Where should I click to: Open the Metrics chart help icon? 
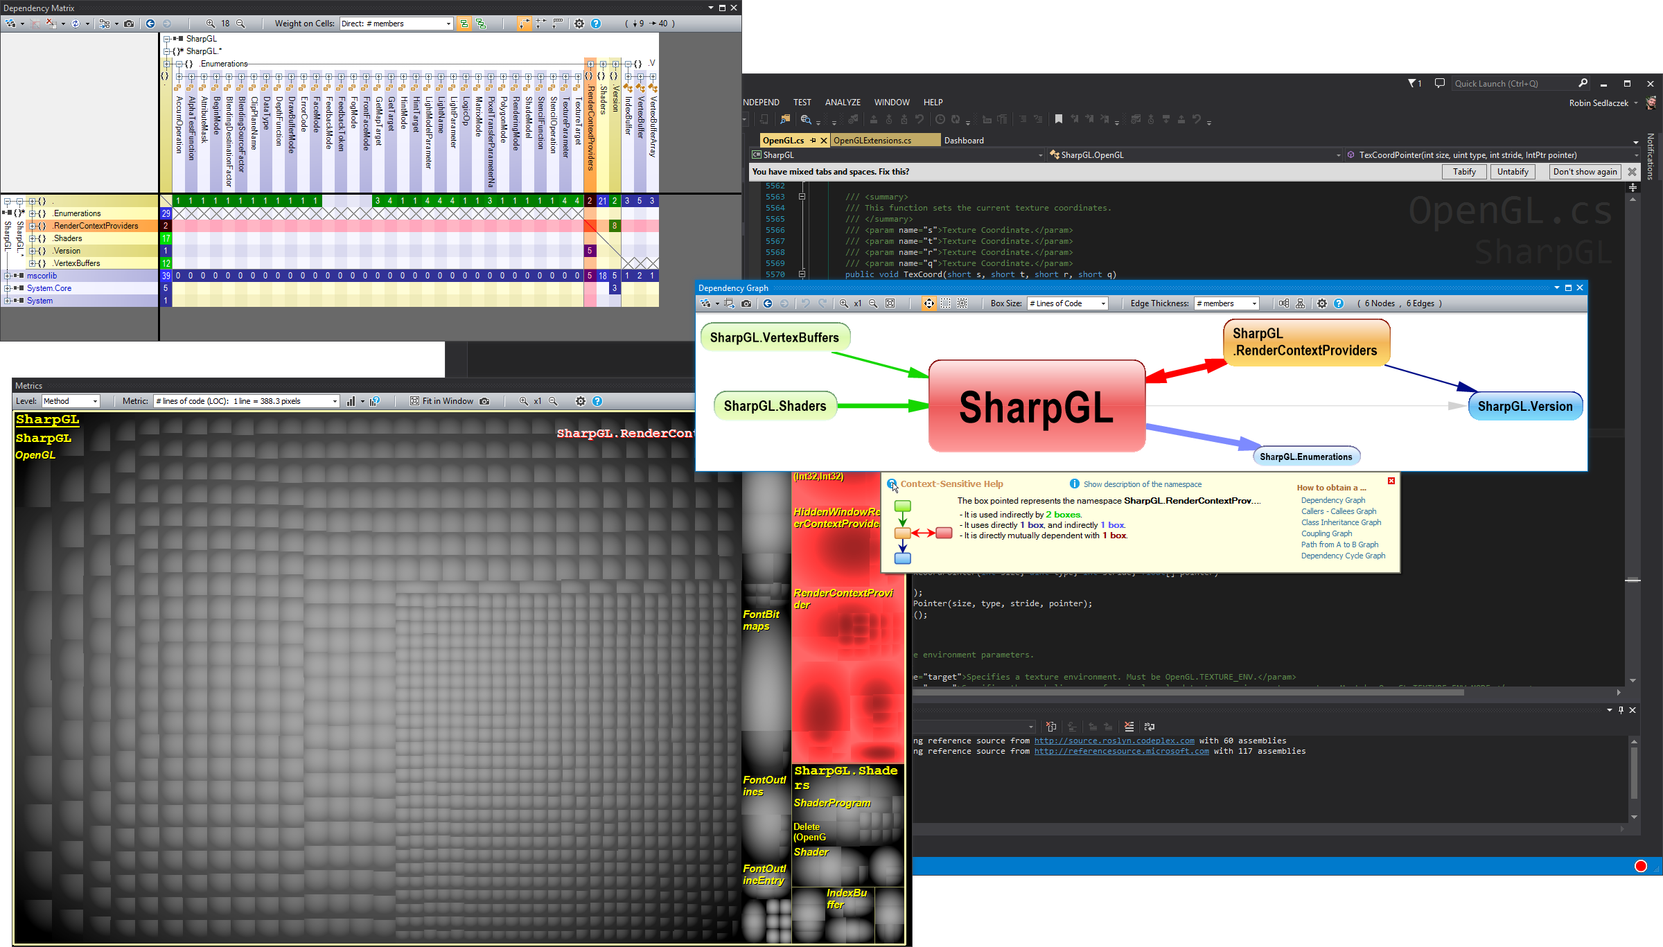[375, 401]
